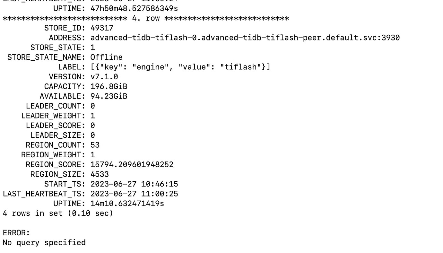Click the STORE_STATE value 1

click(93, 48)
